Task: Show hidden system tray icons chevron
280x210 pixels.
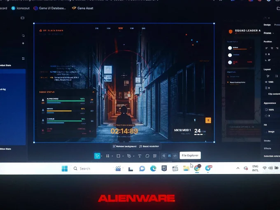Action: coord(238,168)
